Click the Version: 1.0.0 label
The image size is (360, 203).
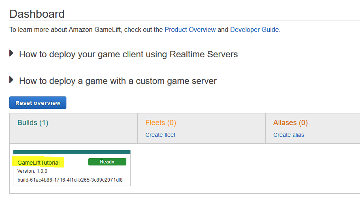tap(32, 171)
